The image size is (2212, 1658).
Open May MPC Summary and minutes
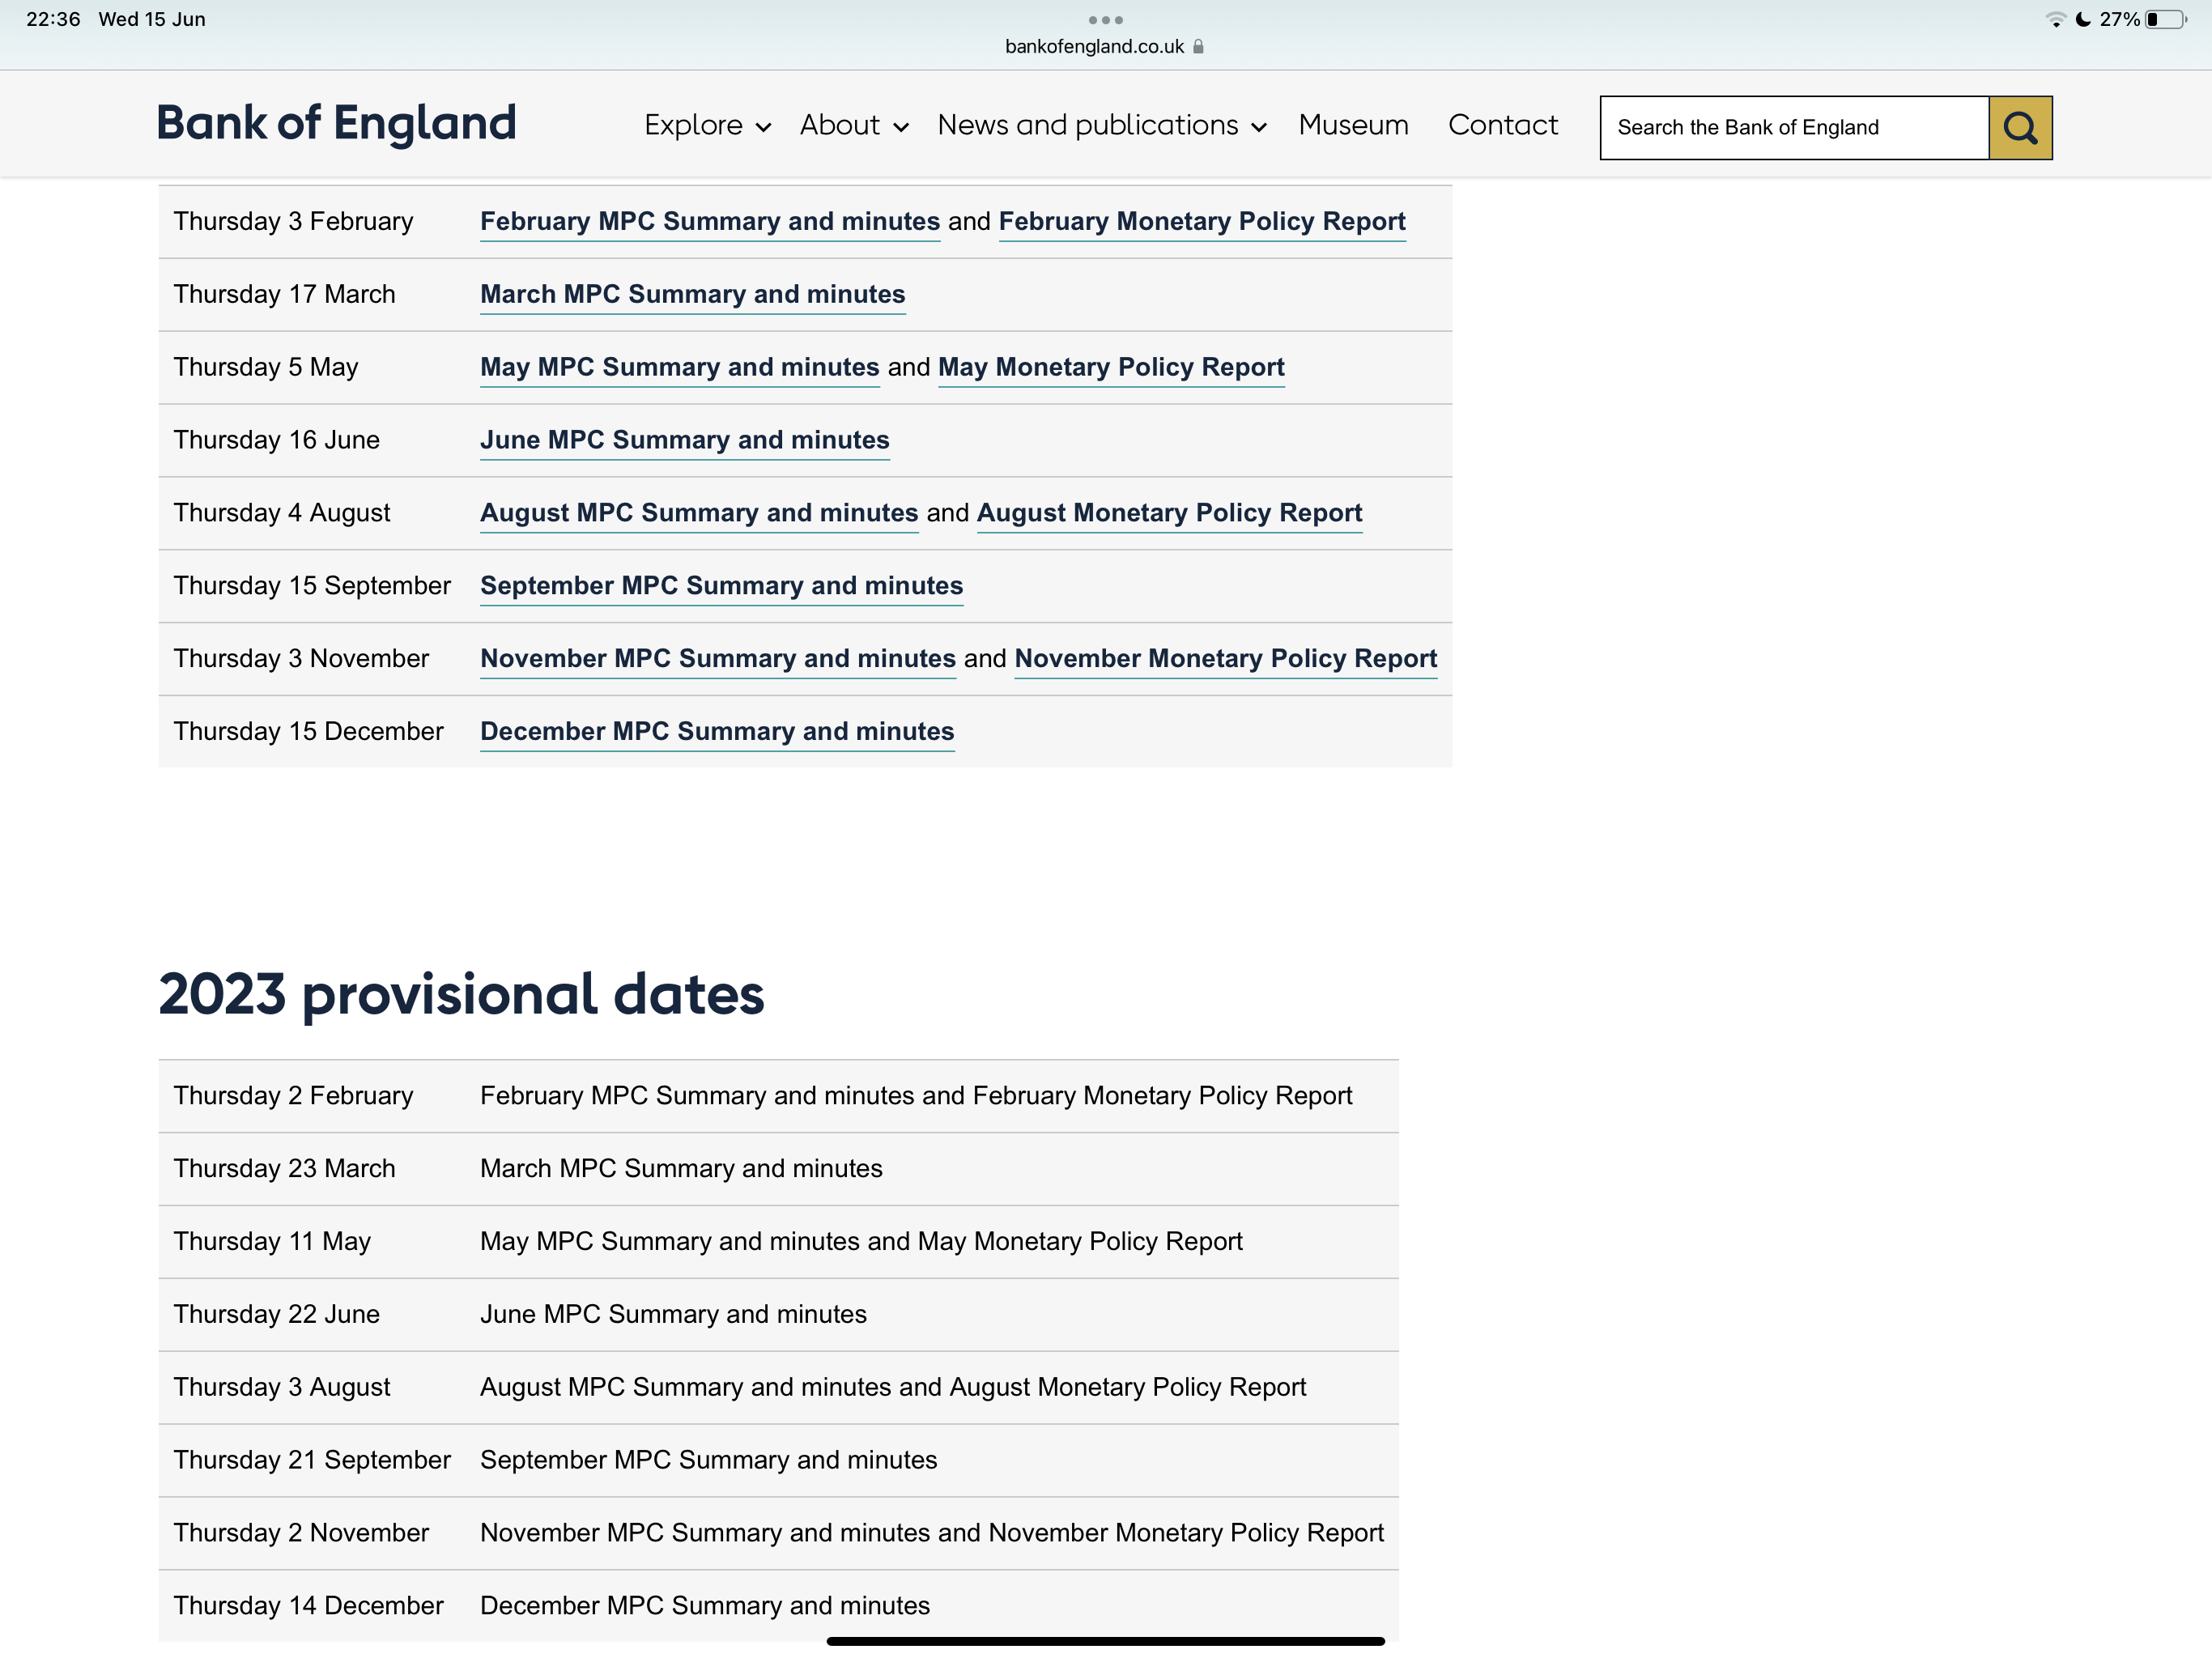point(680,367)
